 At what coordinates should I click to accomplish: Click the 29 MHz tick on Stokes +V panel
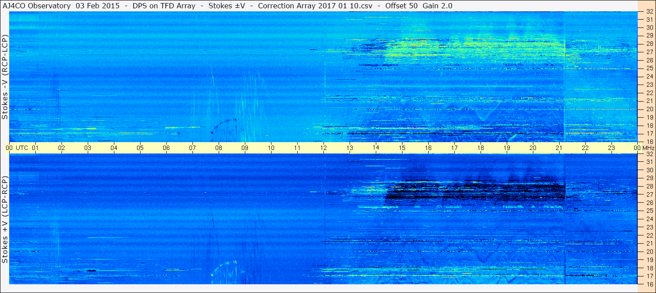[649, 178]
